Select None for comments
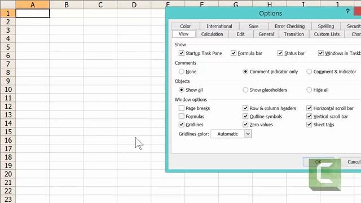361x203 pixels. click(182, 72)
